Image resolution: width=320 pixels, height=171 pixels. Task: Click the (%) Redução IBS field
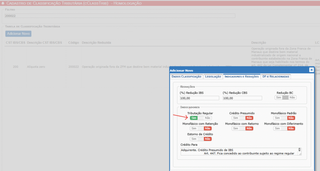(199, 98)
